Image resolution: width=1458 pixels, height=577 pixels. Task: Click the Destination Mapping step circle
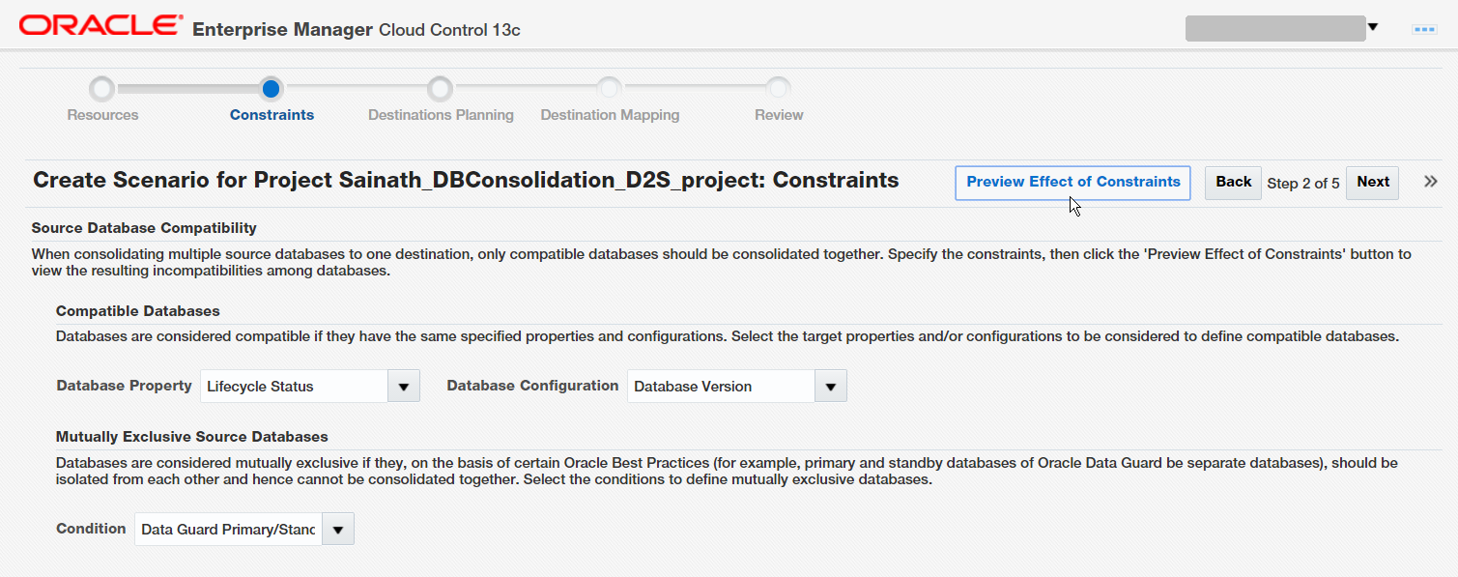pos(610,89)
